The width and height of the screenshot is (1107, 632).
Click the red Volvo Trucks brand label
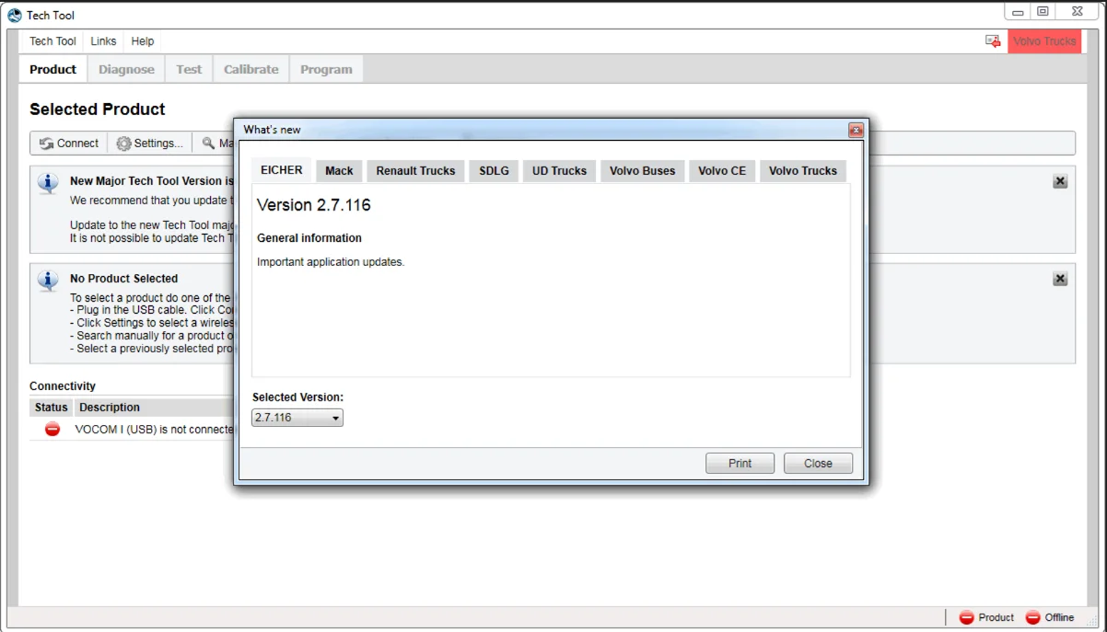click(1044, 41)
